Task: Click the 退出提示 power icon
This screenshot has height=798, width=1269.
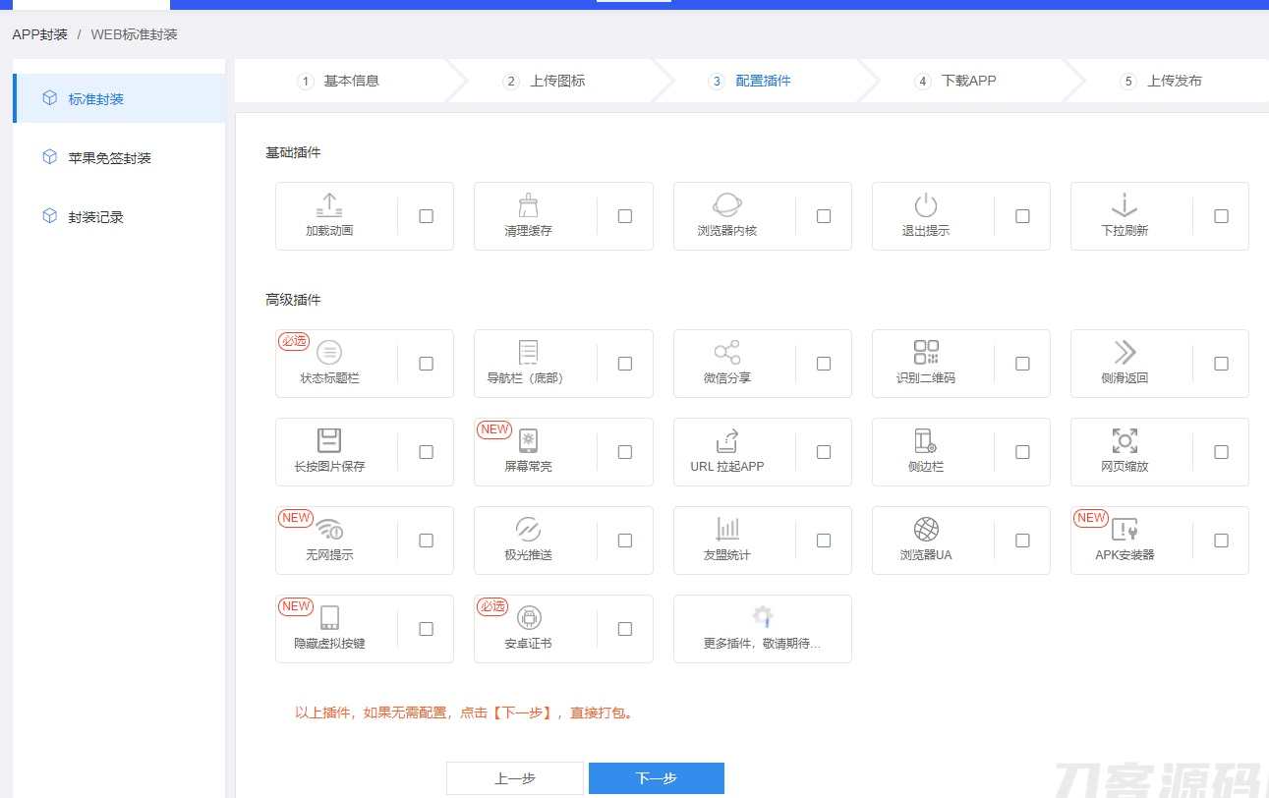Action: tap(926, 204)
